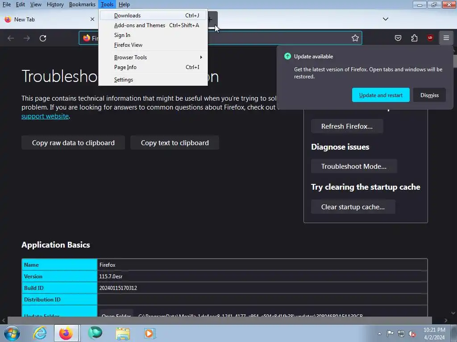This screenshot has width=457, height=342.
Task: Open the View menu
Action: pos(36,4)
